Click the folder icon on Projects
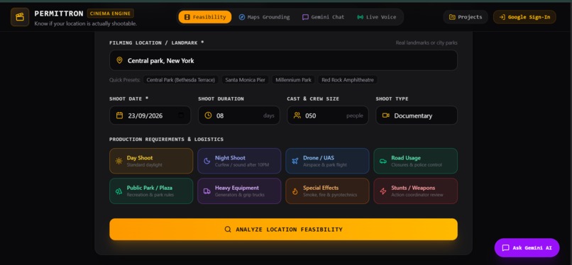The width and height of the screenshot is (572, 265). [452, 17]
